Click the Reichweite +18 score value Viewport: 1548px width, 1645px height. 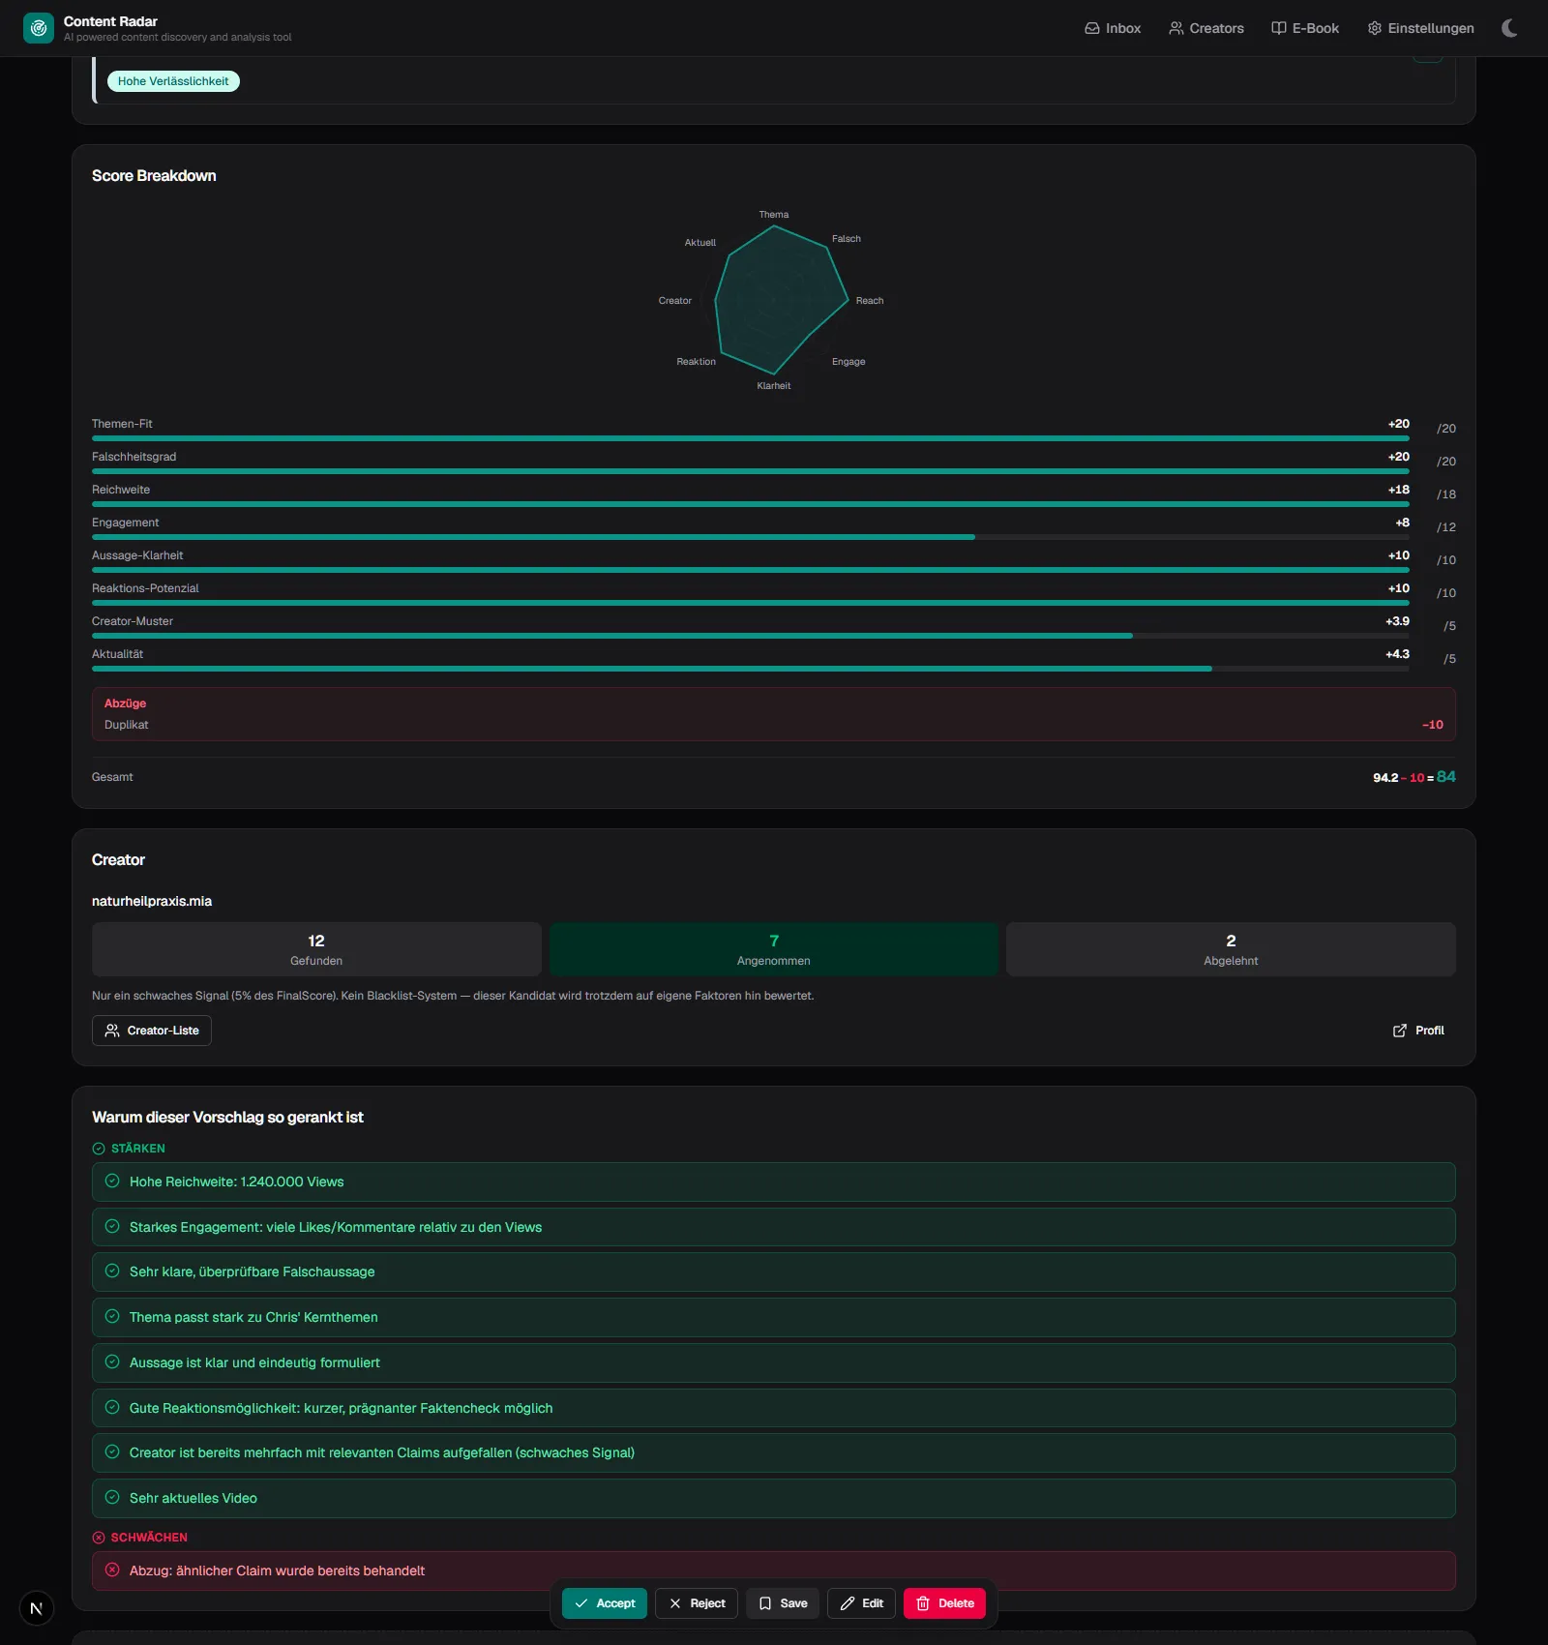coord(1399,490)
